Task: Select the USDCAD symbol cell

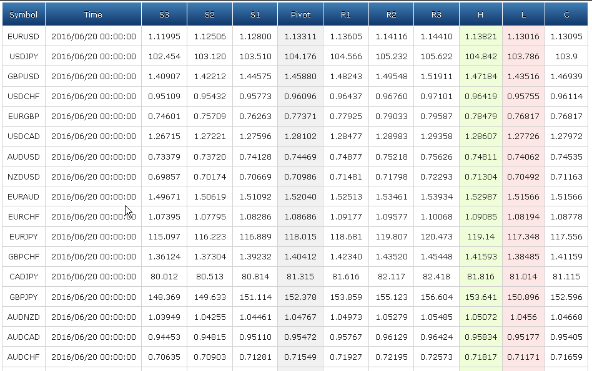Action: [23, 137]
